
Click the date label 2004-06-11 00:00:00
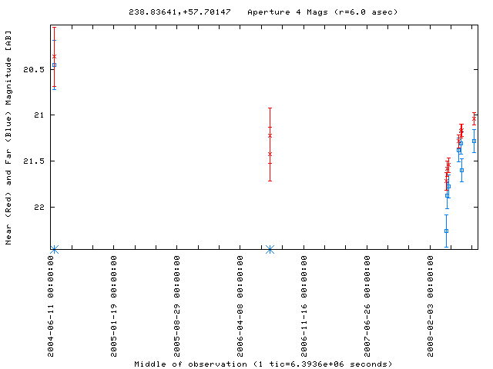tap(51, 306)
